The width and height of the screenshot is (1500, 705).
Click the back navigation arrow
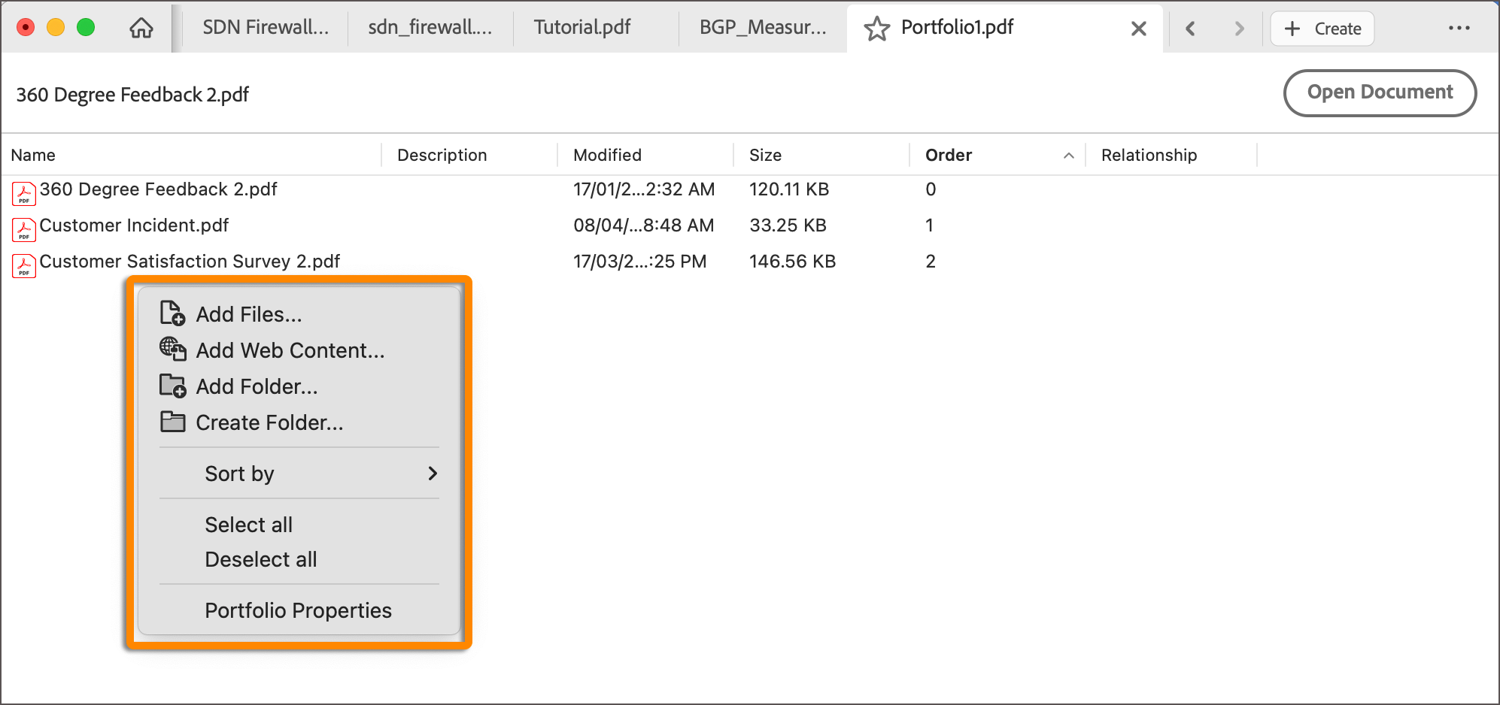coord(1191,28)
